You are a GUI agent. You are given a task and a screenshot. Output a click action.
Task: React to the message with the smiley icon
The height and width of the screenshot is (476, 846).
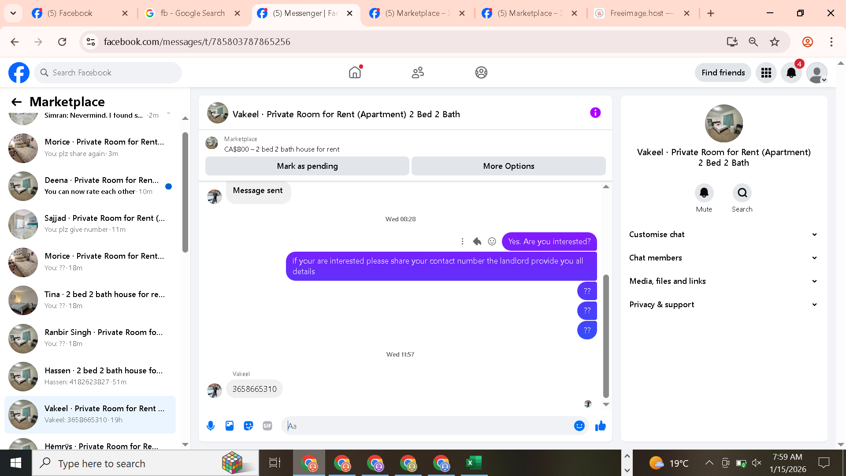coord(492,242)
